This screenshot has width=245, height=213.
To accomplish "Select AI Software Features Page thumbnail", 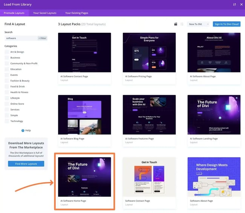I will coord(149,115).
